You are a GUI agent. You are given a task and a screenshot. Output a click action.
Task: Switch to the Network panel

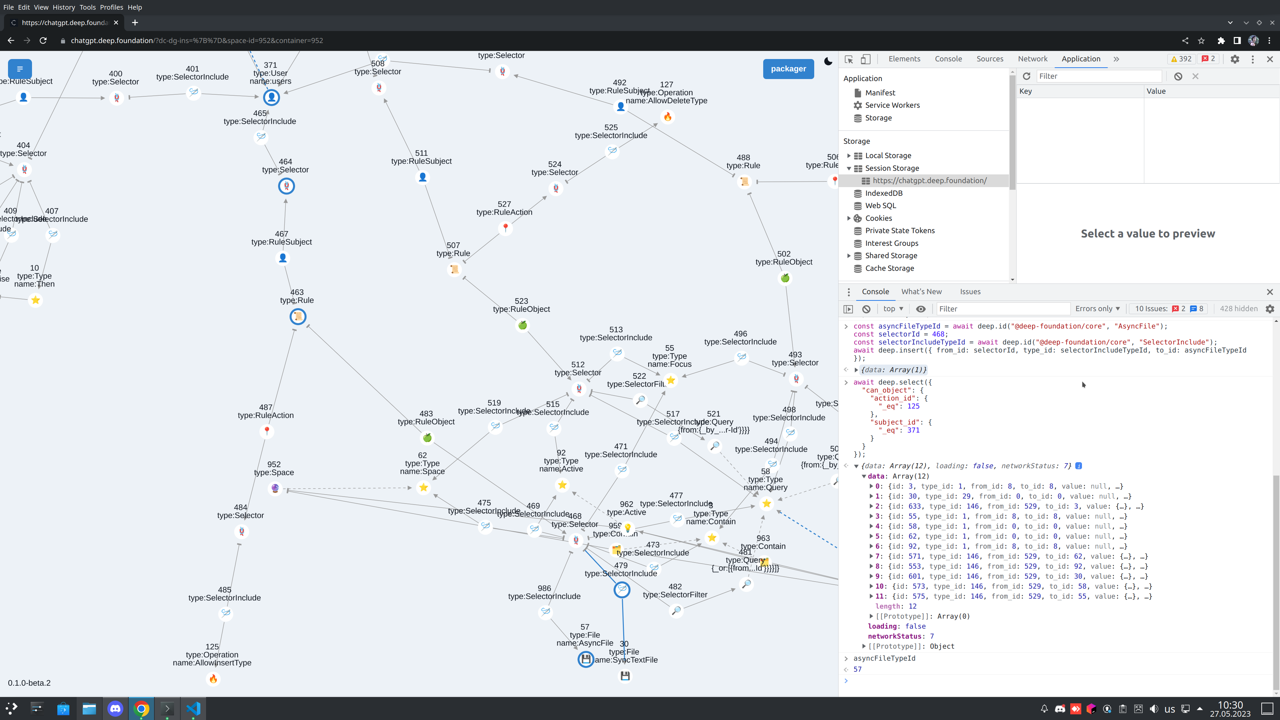1033,59
